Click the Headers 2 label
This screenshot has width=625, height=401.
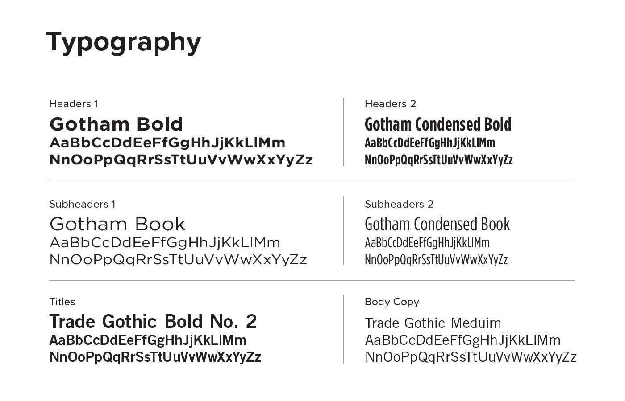coord(391,104)
